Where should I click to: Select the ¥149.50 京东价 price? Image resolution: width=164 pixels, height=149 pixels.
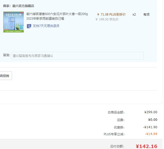[107, 19]
